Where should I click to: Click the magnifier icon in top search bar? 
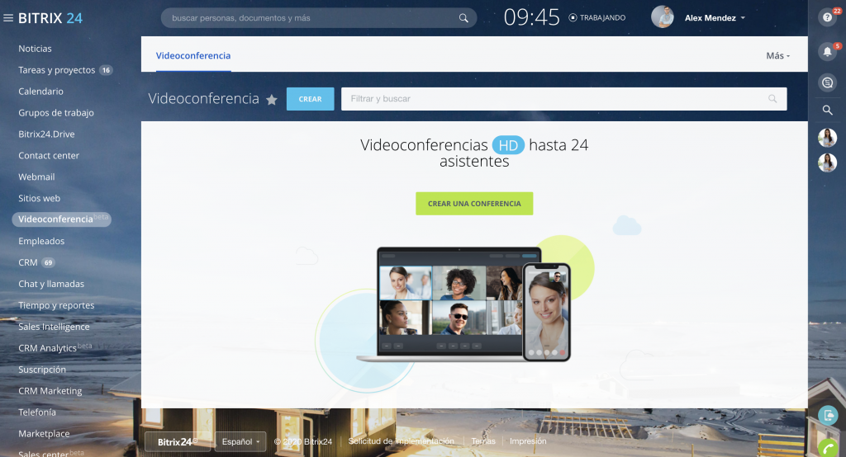pos(463,18)
